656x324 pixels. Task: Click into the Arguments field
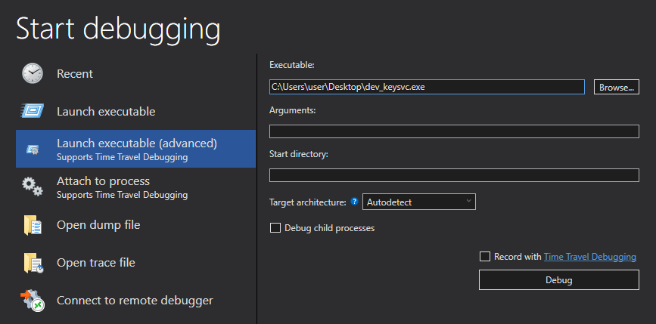454,131
